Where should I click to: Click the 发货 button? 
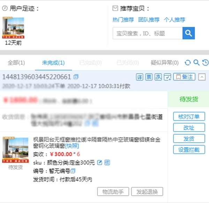(x=189, y=138)
